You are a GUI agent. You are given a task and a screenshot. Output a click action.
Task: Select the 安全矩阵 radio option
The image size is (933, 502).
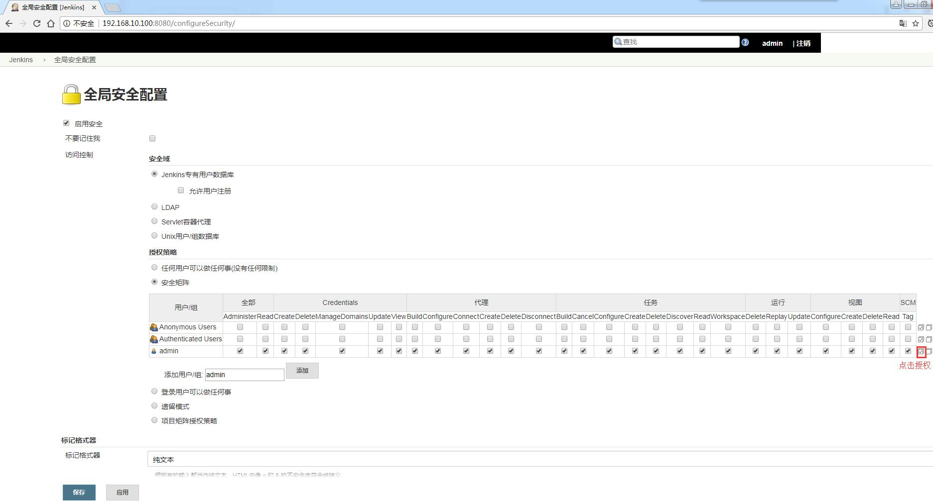[154, 282]
